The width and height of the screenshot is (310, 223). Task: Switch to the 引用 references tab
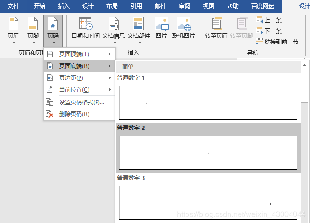coord(136,6)
